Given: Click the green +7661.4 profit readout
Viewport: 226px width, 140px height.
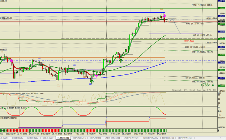Looking at the screenshot, I should pos(207,85).
